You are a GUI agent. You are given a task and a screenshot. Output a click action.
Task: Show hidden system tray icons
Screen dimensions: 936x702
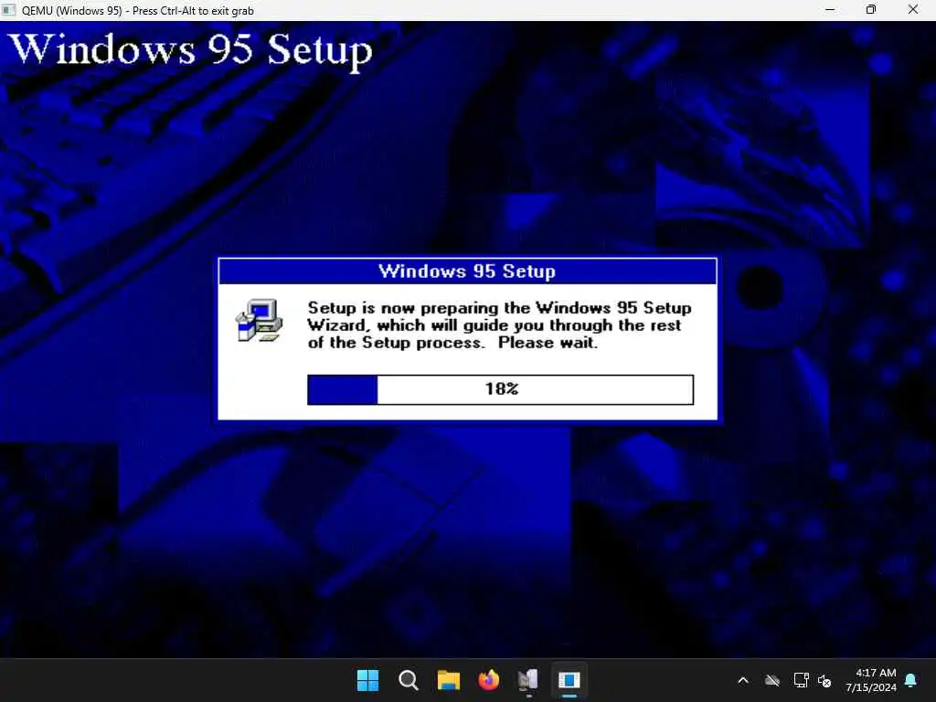(743, 680)
